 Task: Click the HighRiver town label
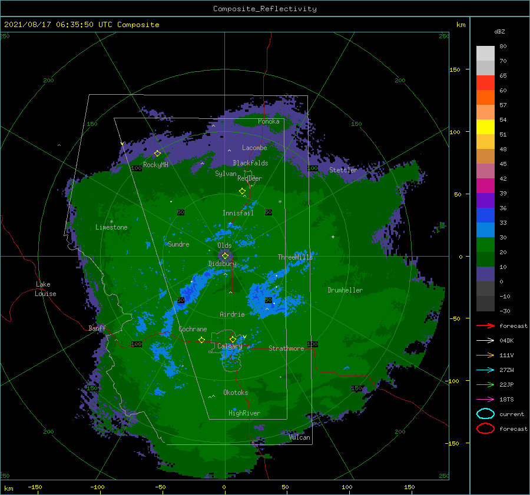coord(244,413)
